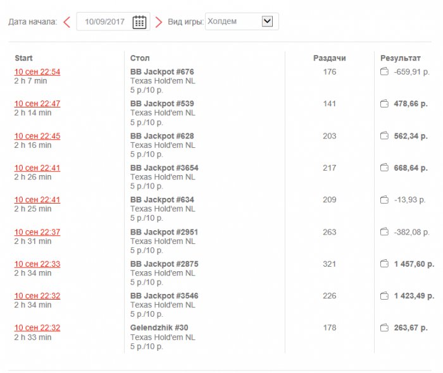The image size is (443, 373).
Task: Go to next date with right arrow
Action: [159, 22]
